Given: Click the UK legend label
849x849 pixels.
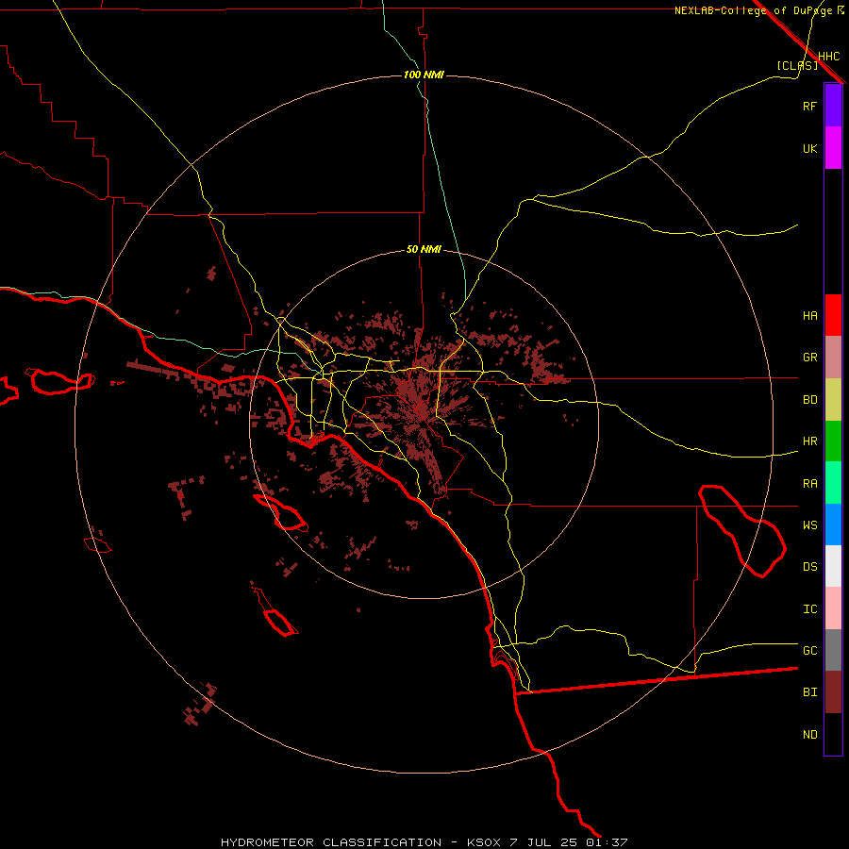Looking at the screenshot, I should pyautogui.click(x=809, y=148).
